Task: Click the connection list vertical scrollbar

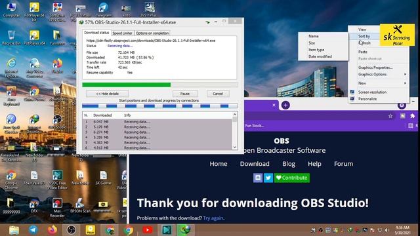Action: pyautogui.click(x=235, y=131)
